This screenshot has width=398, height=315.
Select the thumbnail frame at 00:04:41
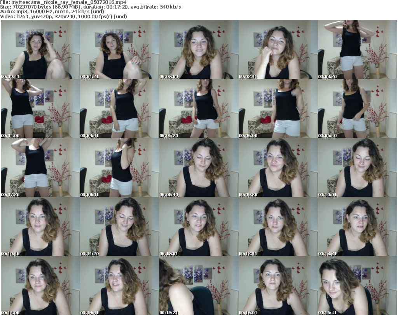pos(120,108)
